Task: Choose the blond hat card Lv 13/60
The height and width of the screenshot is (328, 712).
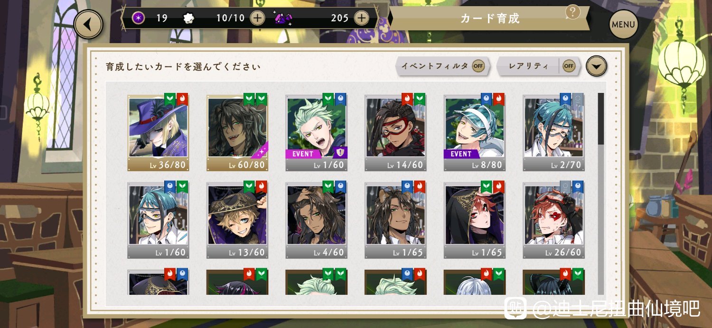Action: 237,219
